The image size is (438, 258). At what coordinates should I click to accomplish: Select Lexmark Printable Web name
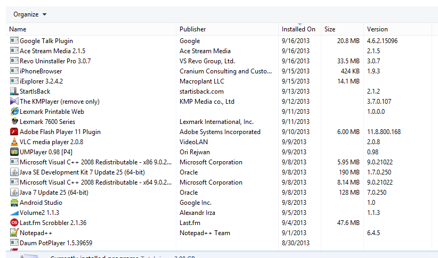tap(52, 112)
